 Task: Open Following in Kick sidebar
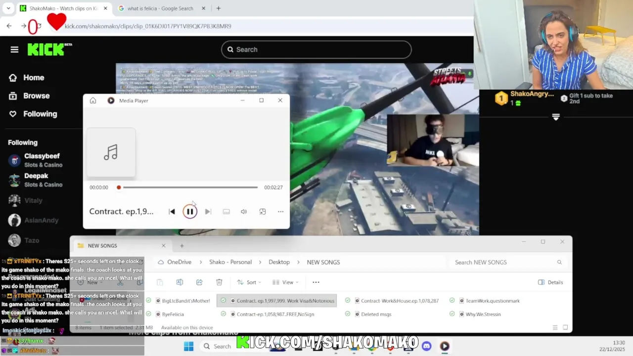tap(33, 114)
